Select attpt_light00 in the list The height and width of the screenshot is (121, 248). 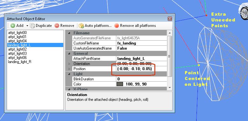(17, 33)
